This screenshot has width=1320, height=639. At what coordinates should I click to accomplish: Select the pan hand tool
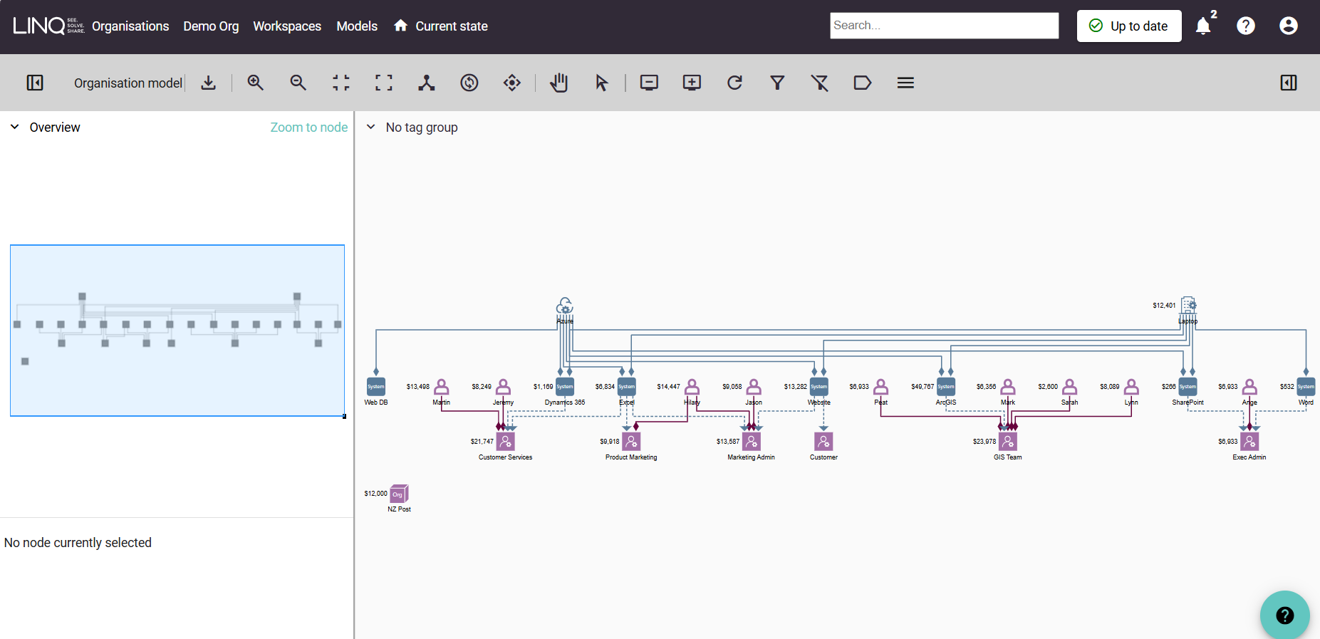click(559, 83)
